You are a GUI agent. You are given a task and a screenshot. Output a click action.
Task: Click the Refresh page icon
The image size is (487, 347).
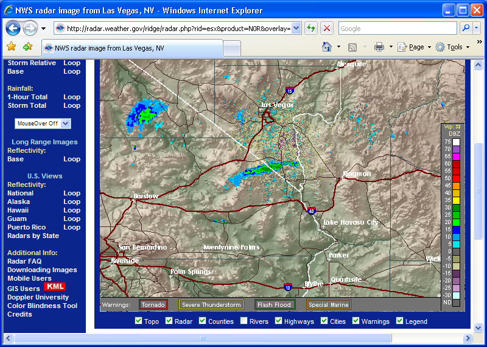[311, 28]
